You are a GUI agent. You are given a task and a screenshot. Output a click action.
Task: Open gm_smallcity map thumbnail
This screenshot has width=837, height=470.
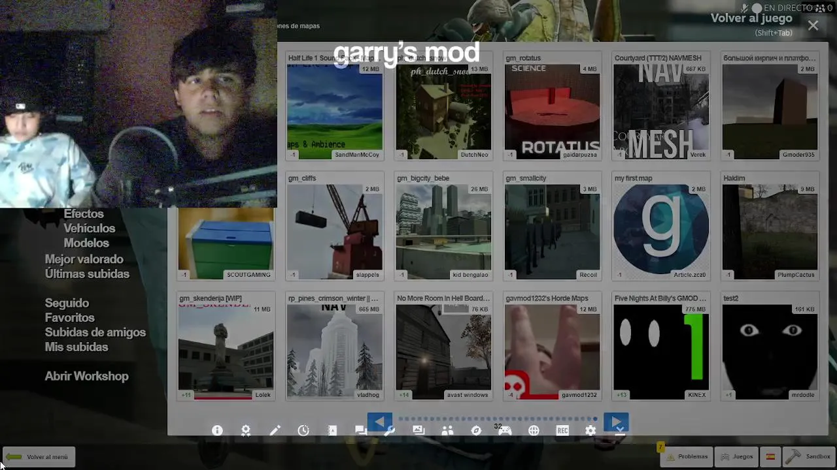coord(552,232)
